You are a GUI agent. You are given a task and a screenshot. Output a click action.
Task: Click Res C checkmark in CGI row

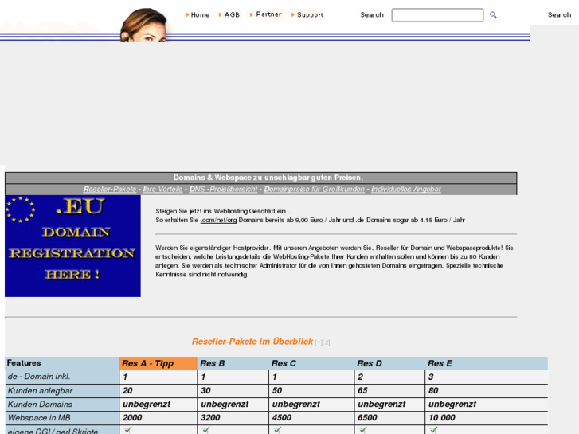(277, 430)
